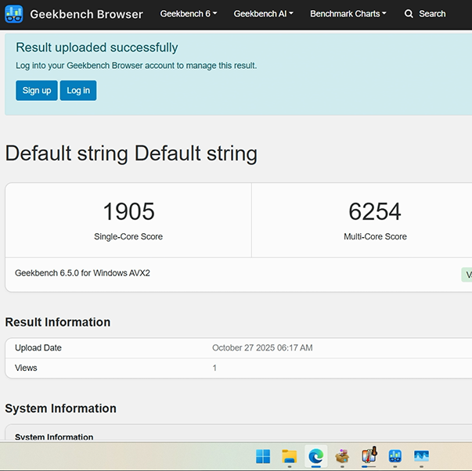
Task: Click the Search magnifier icon
Action: tap(409, 14)
